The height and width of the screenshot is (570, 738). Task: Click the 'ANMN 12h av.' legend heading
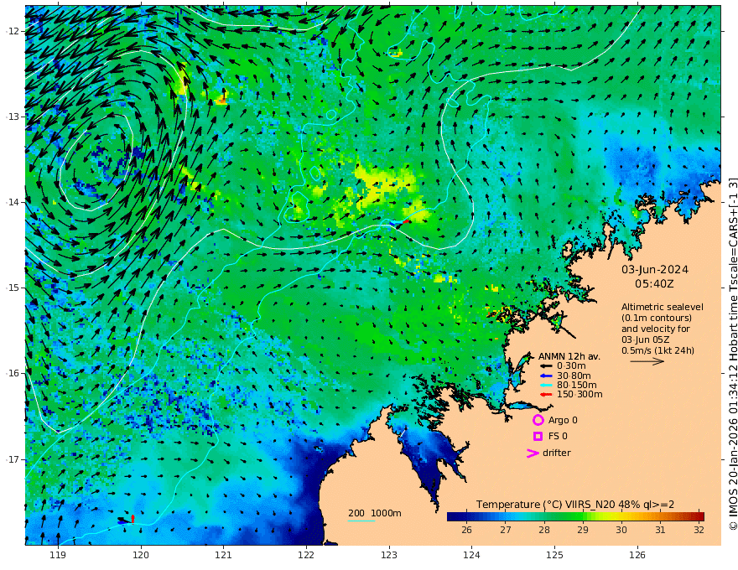point(569,356)
